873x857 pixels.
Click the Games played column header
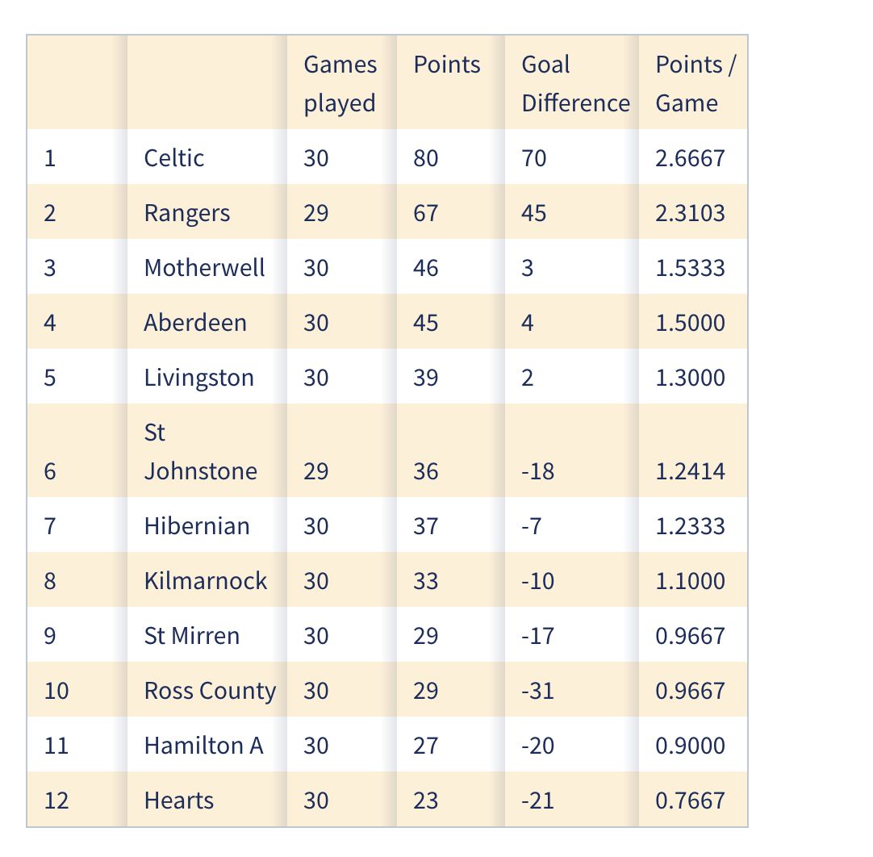[x=340, y=83]
